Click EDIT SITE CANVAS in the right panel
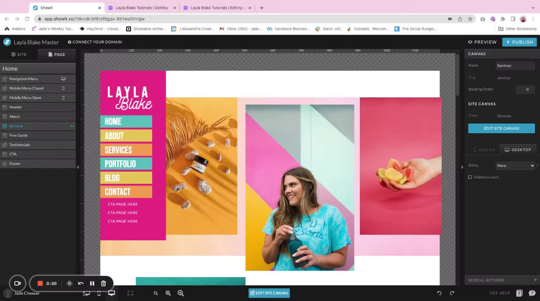Viewport: 540px width, 301px height. click(x=501, y=128)
